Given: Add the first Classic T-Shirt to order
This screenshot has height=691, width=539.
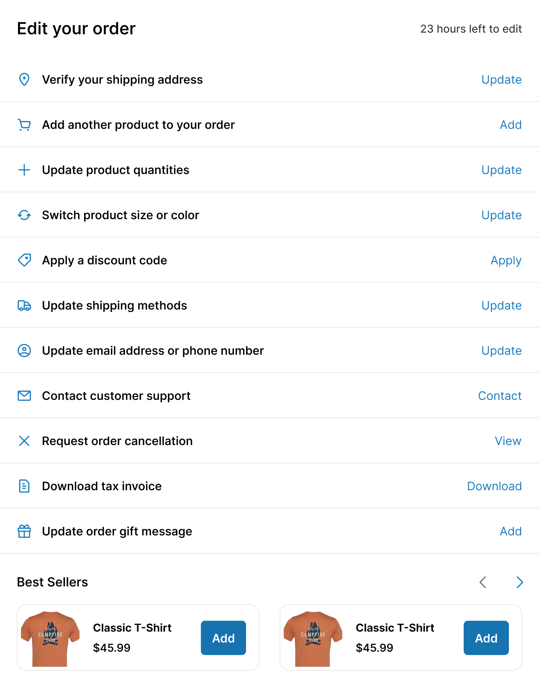Looking at the screenshot, I should [x=223, y=638].
